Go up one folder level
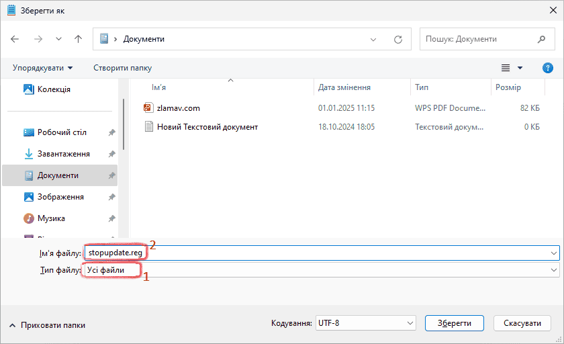Image resolution: width=564 pixels, height=344 pixels. 78,39
